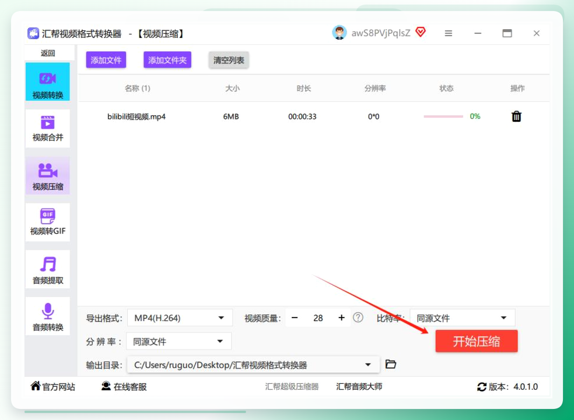Click the video quality value 28
This screenshot has width=574, height=420.
coord(318,318)
